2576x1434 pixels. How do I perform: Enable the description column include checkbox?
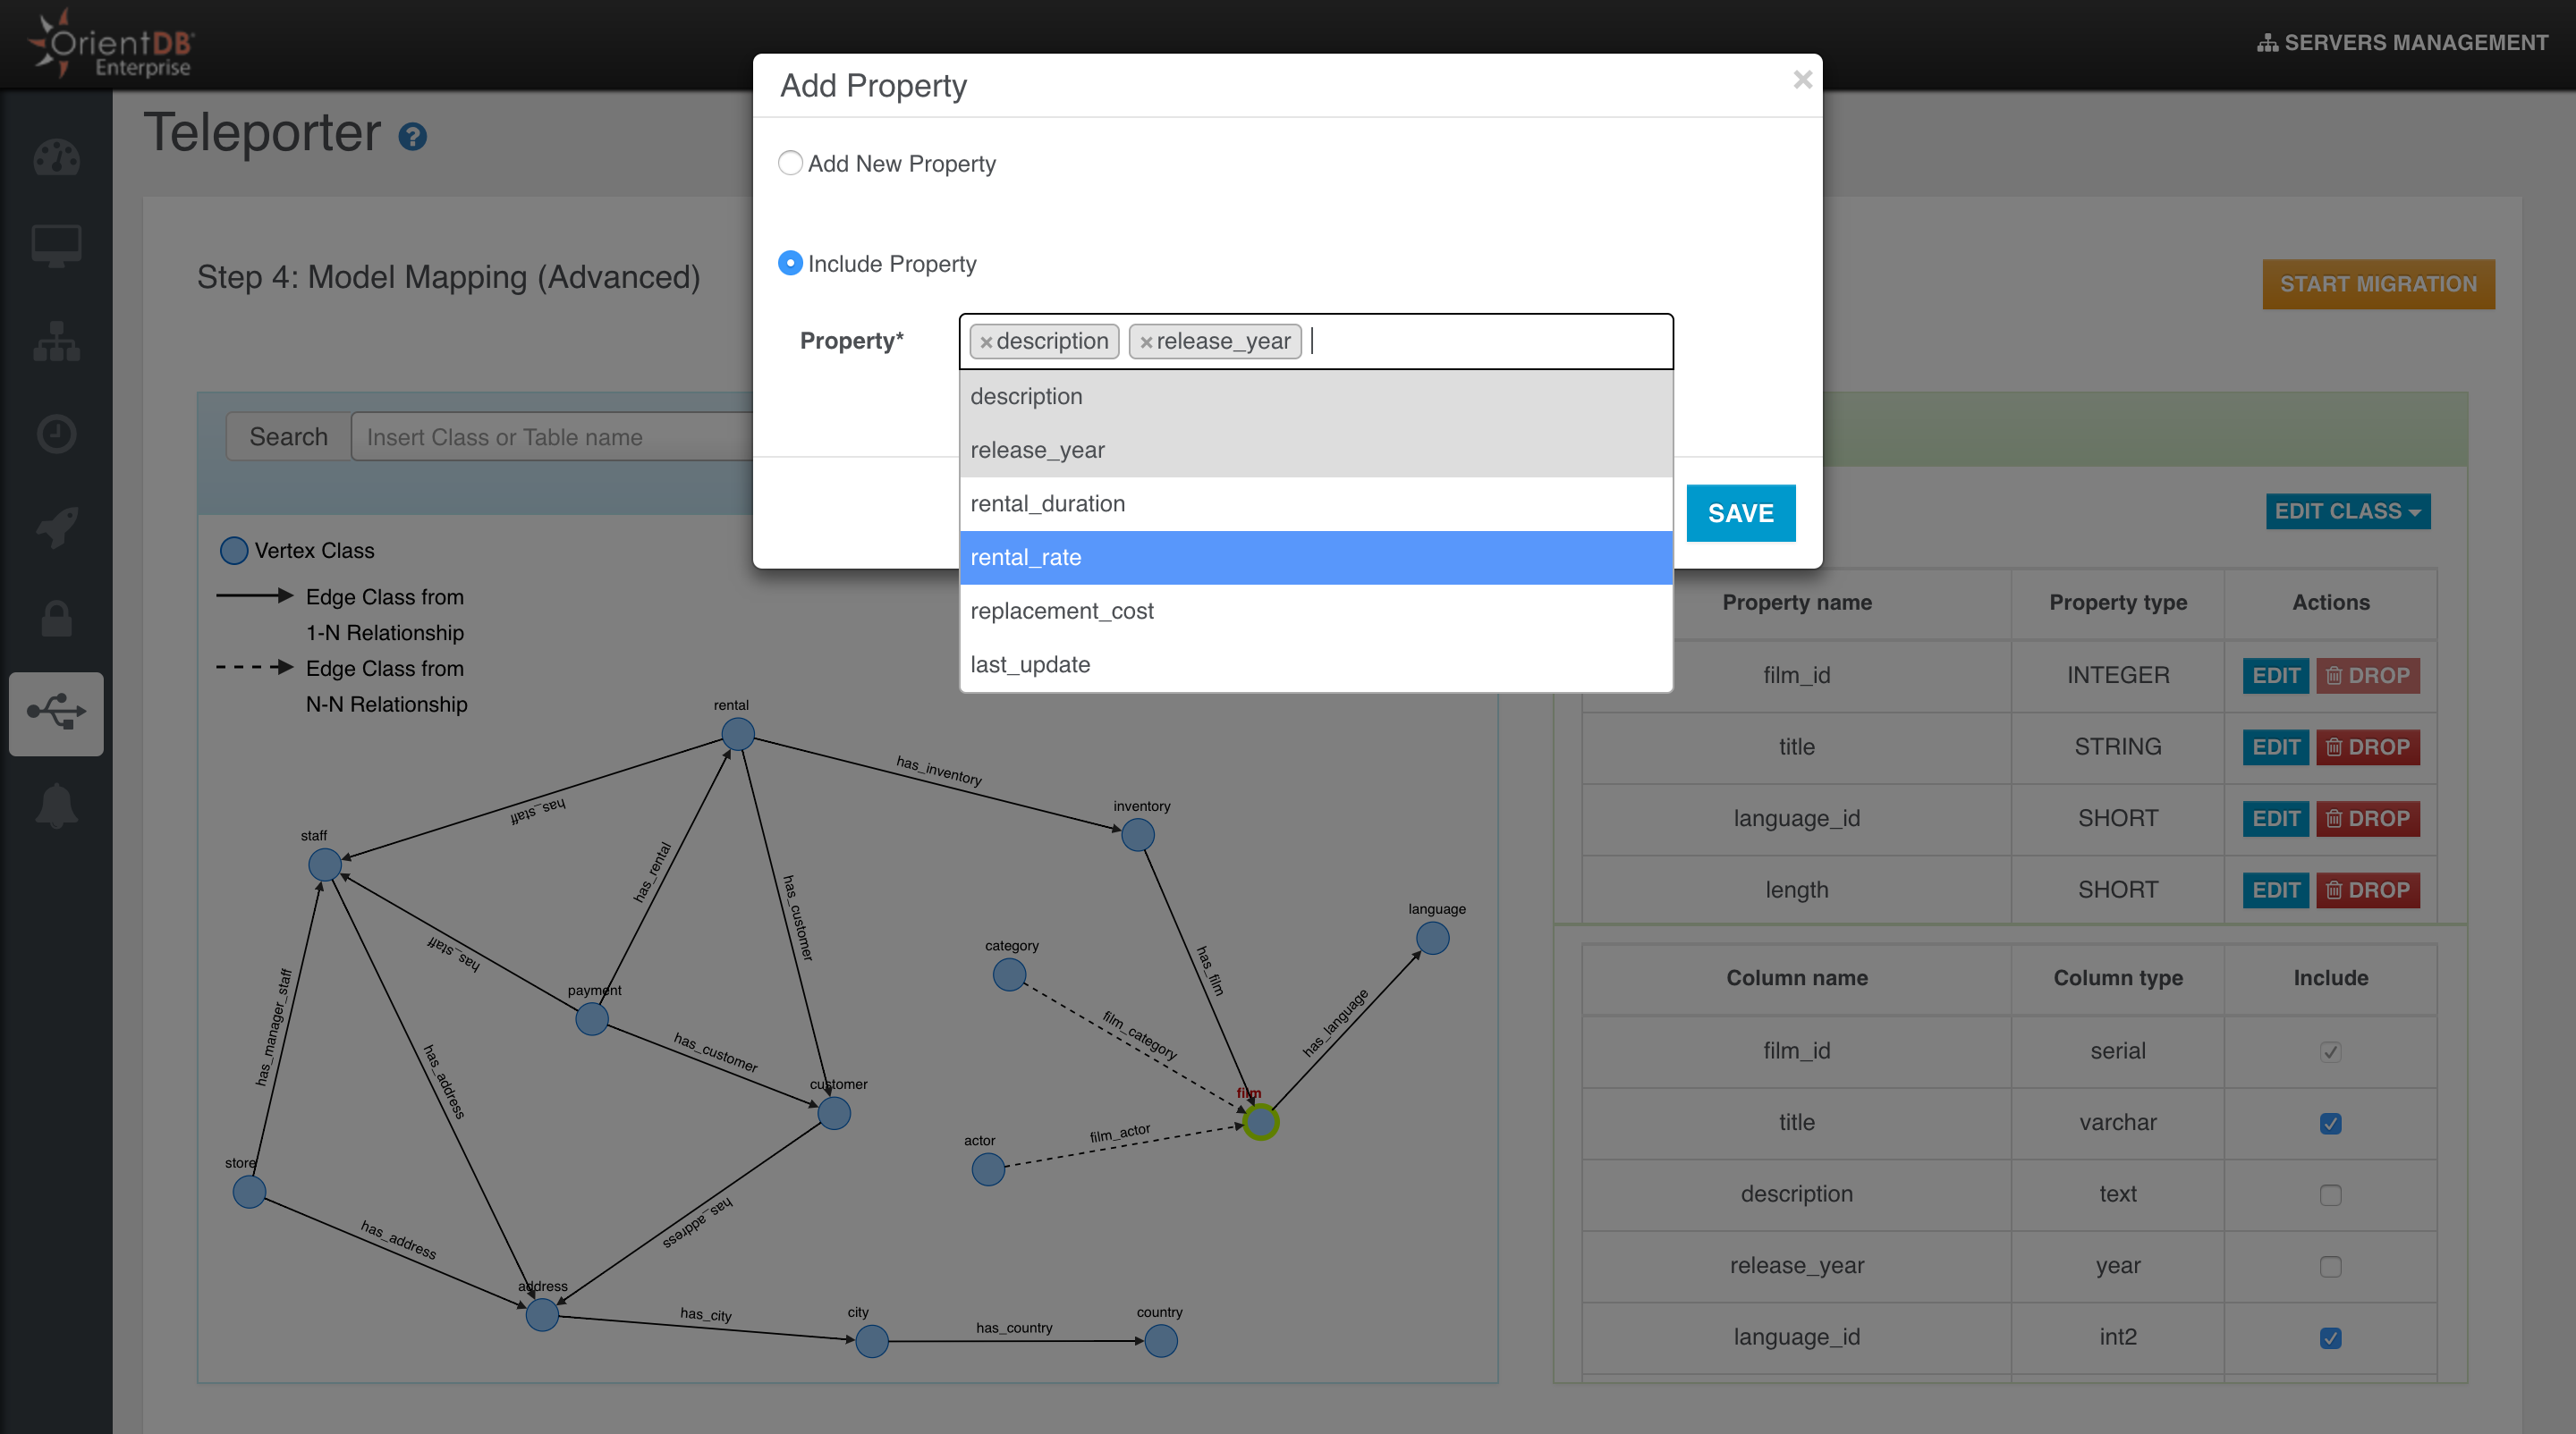pos(2330,1195)
